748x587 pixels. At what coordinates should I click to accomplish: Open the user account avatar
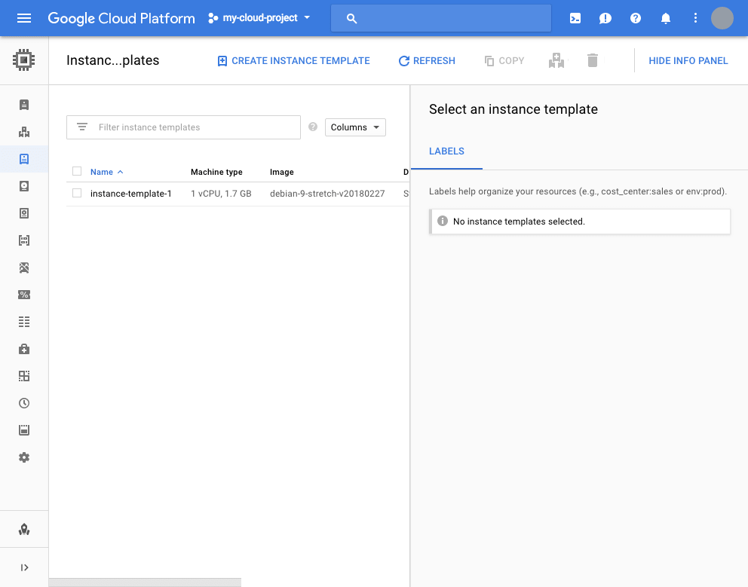(722, 18)
